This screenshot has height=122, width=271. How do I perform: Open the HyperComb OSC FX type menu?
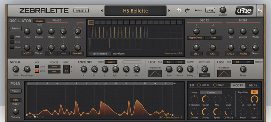196,38
